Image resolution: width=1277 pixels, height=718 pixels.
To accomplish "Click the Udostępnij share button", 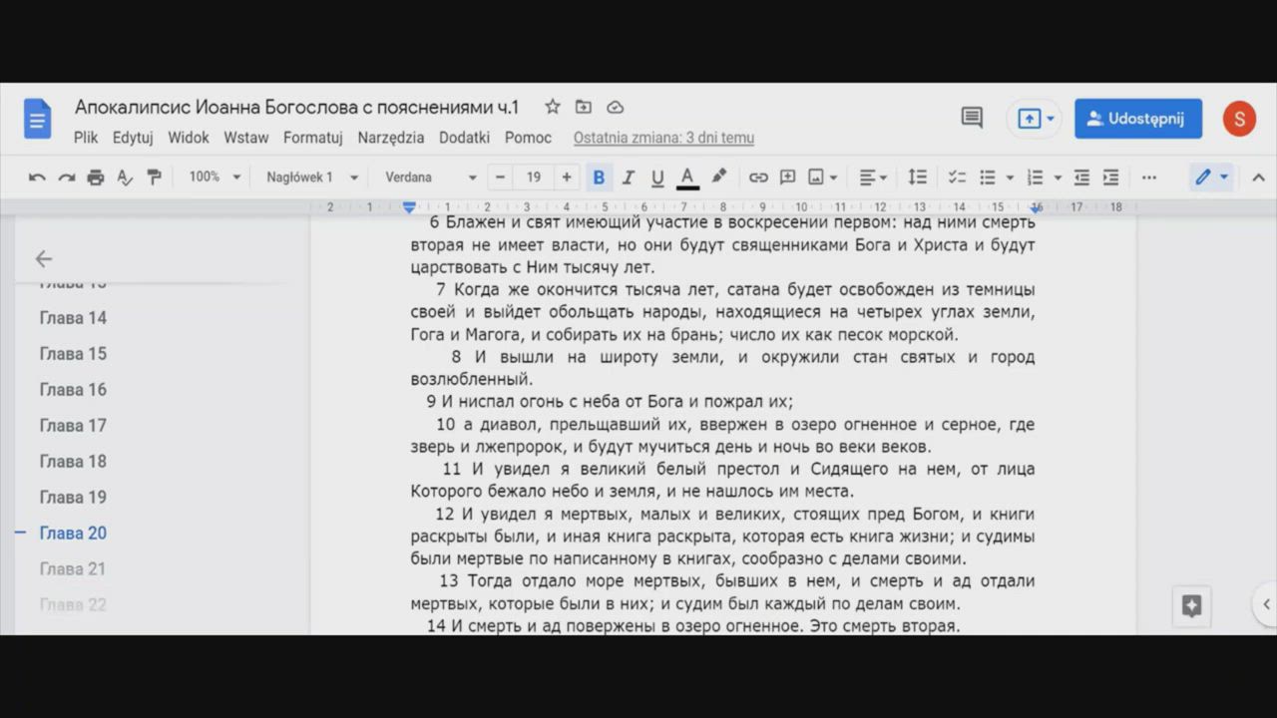I will click(x=1137, y=119).
